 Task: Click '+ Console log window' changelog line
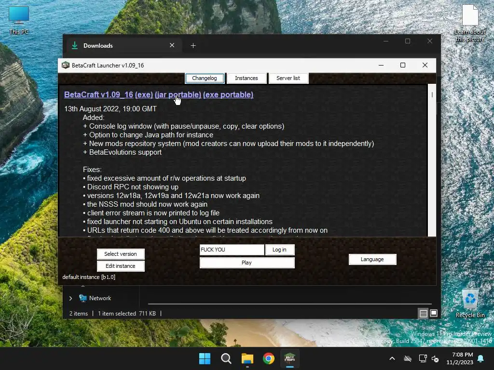click(x=183, y=126)
